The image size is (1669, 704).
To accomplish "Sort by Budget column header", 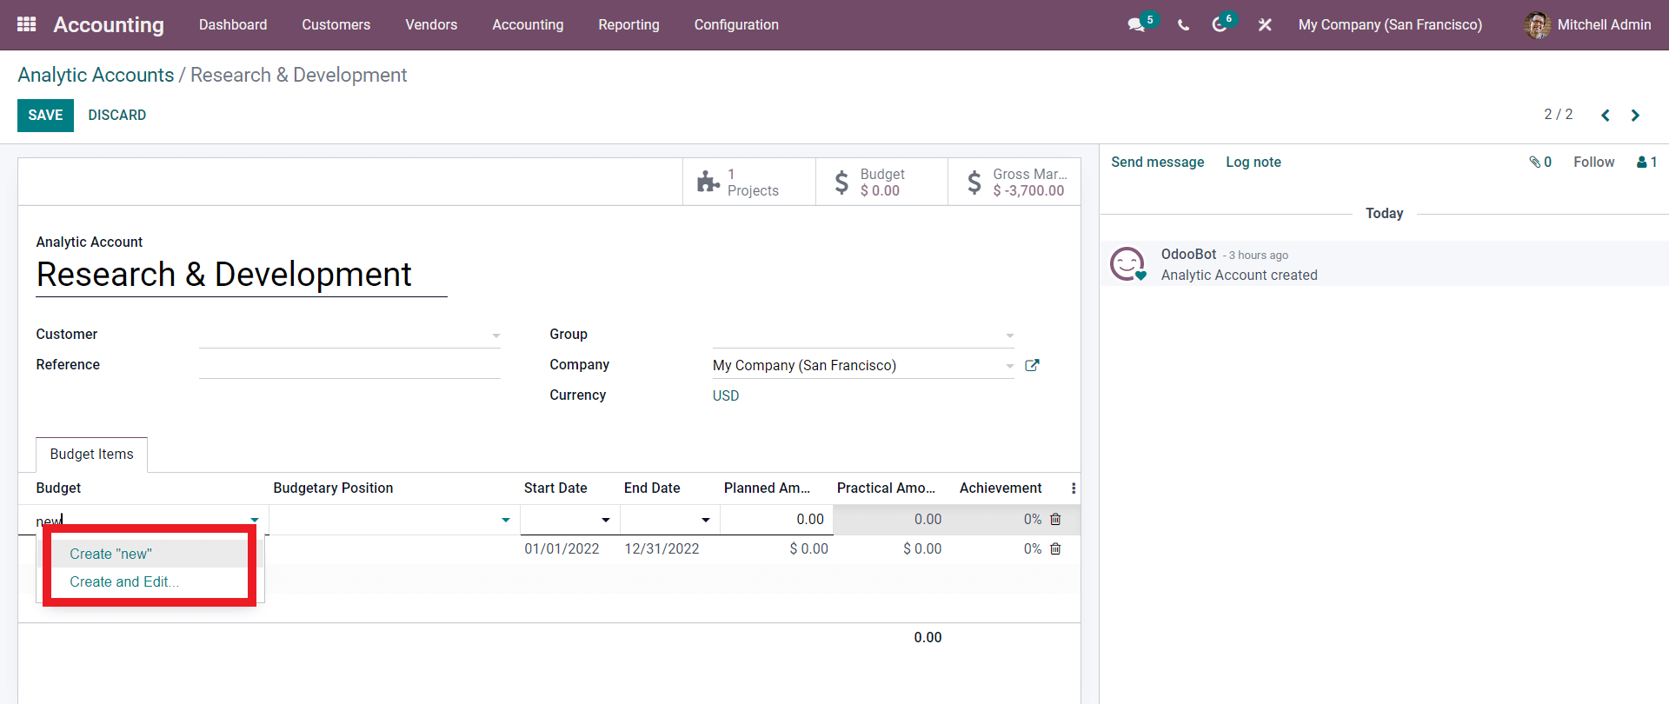I will (x=58, y=488).
